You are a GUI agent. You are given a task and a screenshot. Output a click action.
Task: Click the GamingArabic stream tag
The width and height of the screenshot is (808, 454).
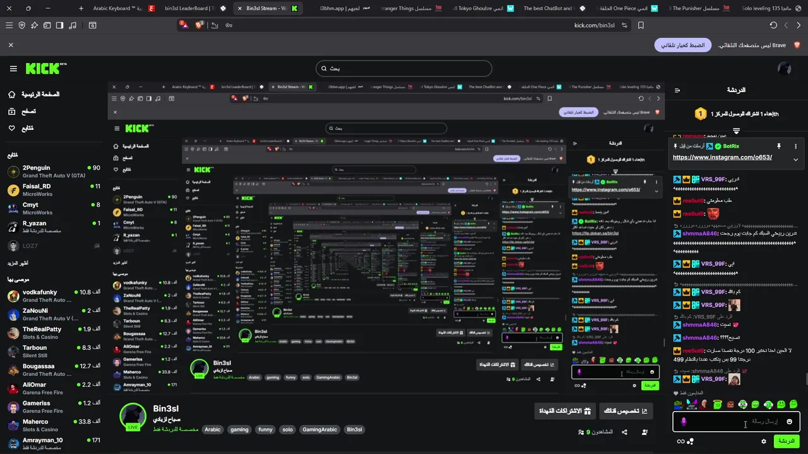pyautogui.click(x=319, y=429)
